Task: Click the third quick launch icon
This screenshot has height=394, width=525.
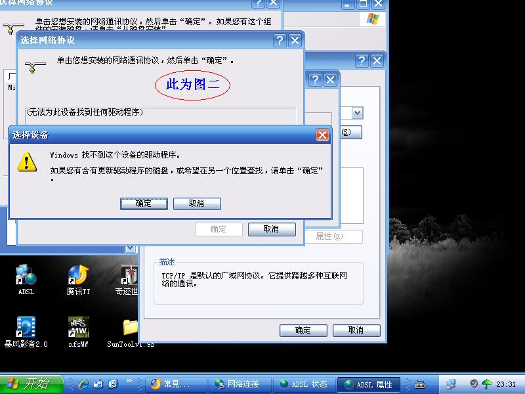Action: coord(113,383)
